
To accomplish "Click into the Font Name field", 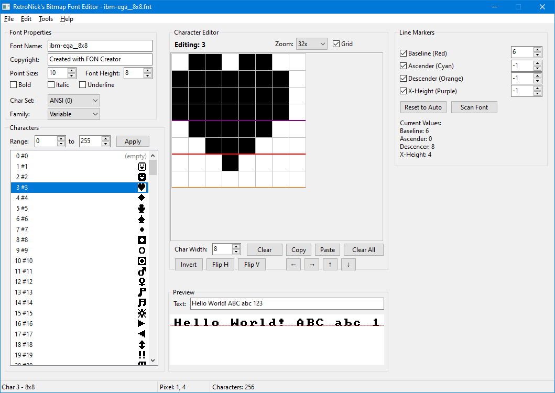I will point(100,46).
